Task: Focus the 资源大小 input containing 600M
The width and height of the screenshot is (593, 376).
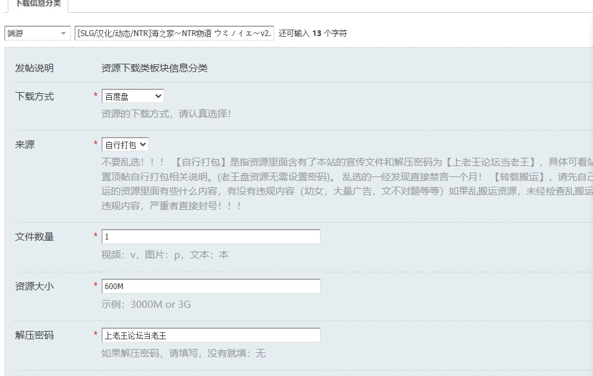Action: tap(211, 287)
